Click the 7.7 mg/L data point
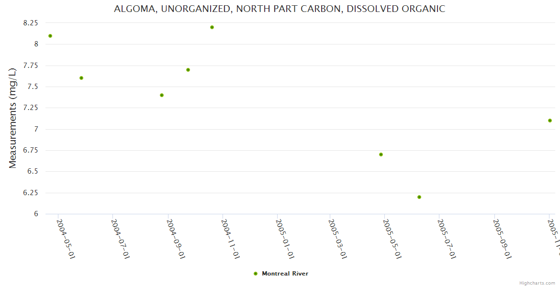The width and height of the screenshot is (560, 287). click(188, 70)
